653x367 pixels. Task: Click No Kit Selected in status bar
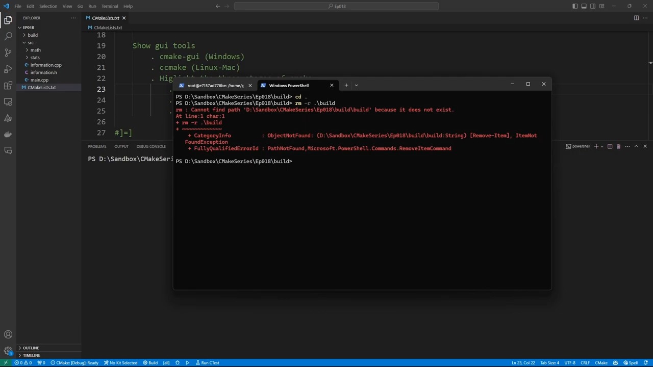120,363
